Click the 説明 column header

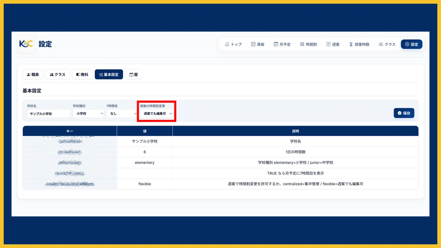(295, 131)
